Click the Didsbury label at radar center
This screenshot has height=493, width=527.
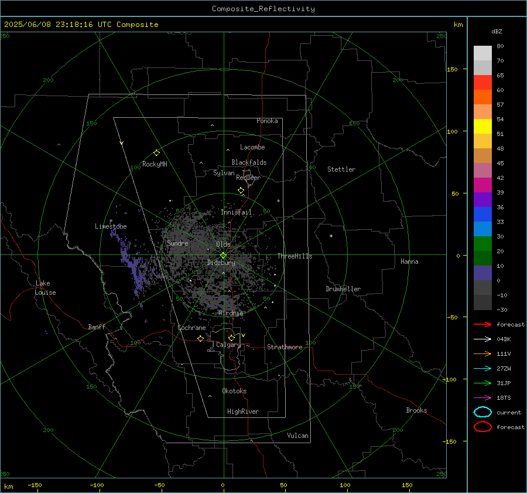coord(221,263)
